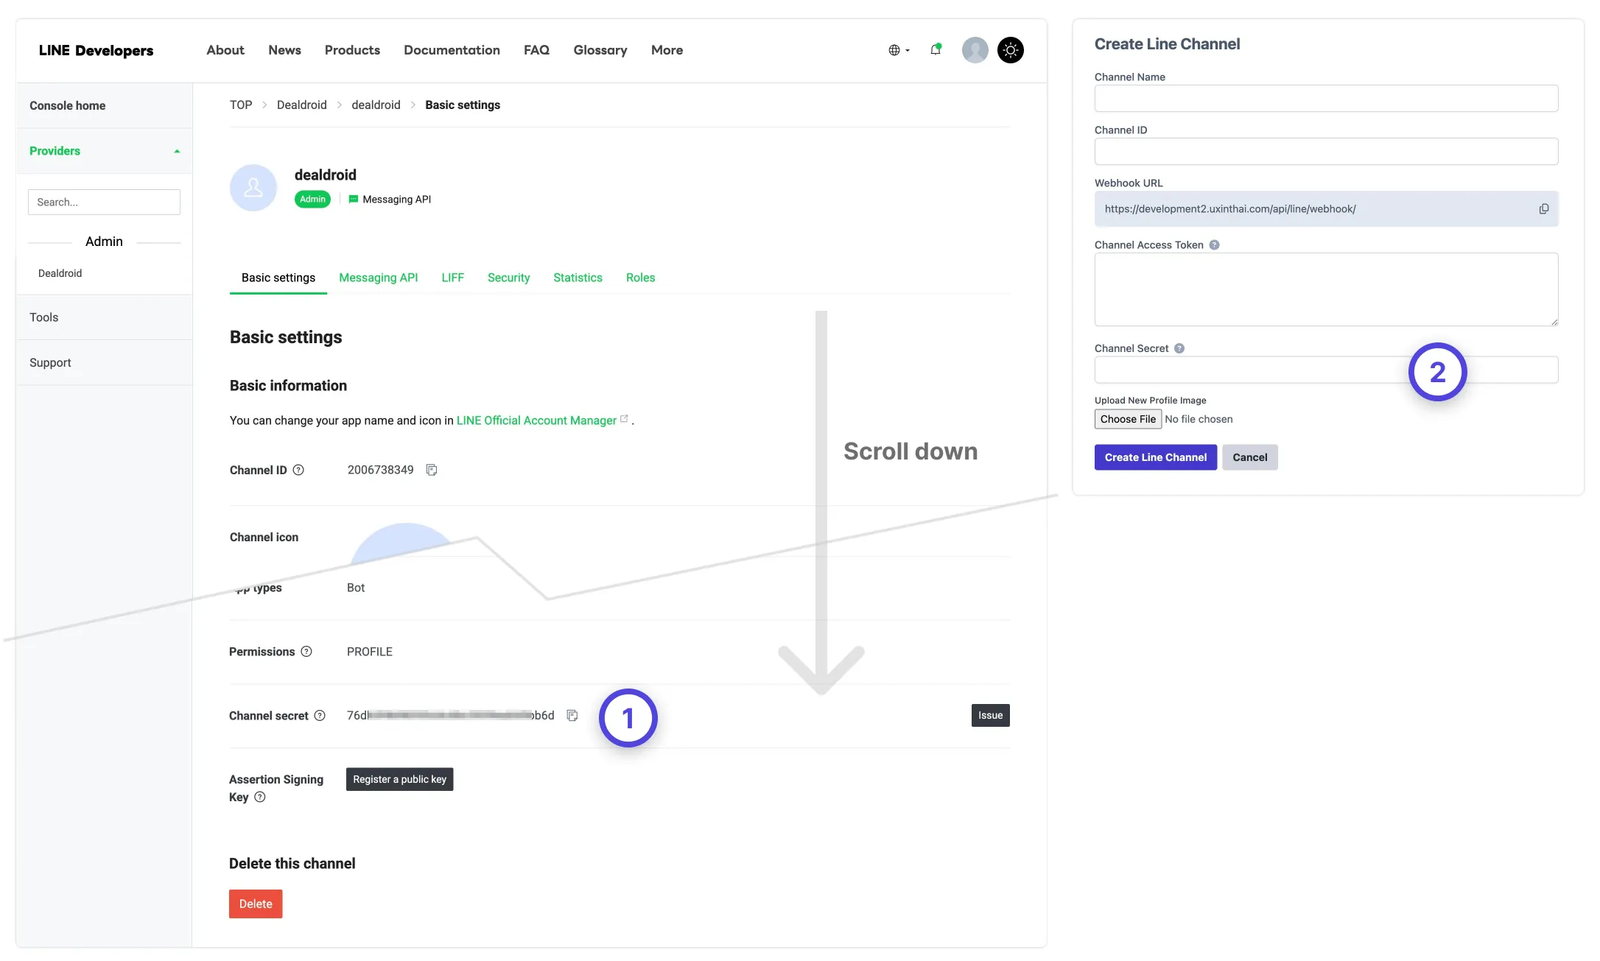Select Dealdroid provider in sidebar
Viewport: 1600px width, 961px height.
[60, 273]
